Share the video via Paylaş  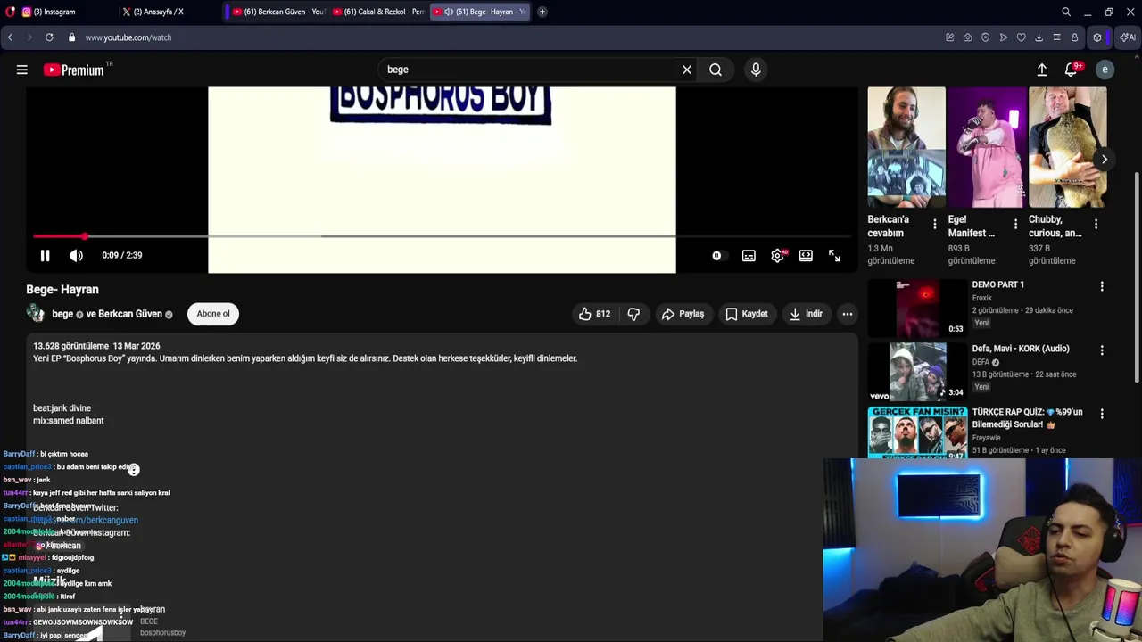683,314
